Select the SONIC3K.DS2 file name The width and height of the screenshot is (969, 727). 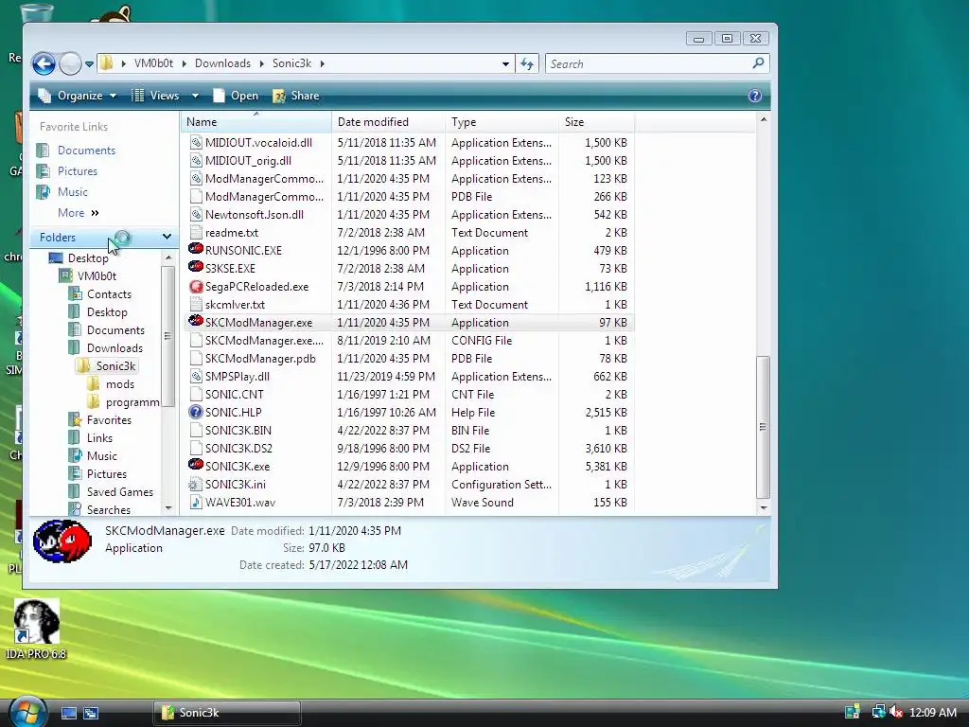[238, 448]
